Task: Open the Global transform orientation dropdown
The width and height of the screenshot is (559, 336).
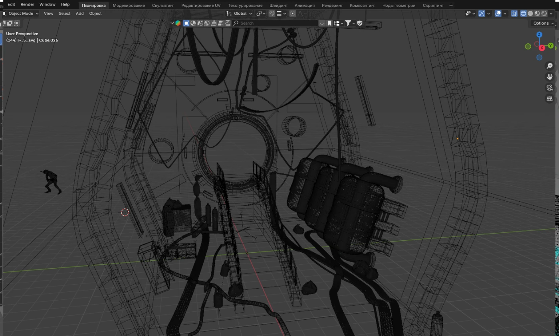Action: [x=240, y=13]
